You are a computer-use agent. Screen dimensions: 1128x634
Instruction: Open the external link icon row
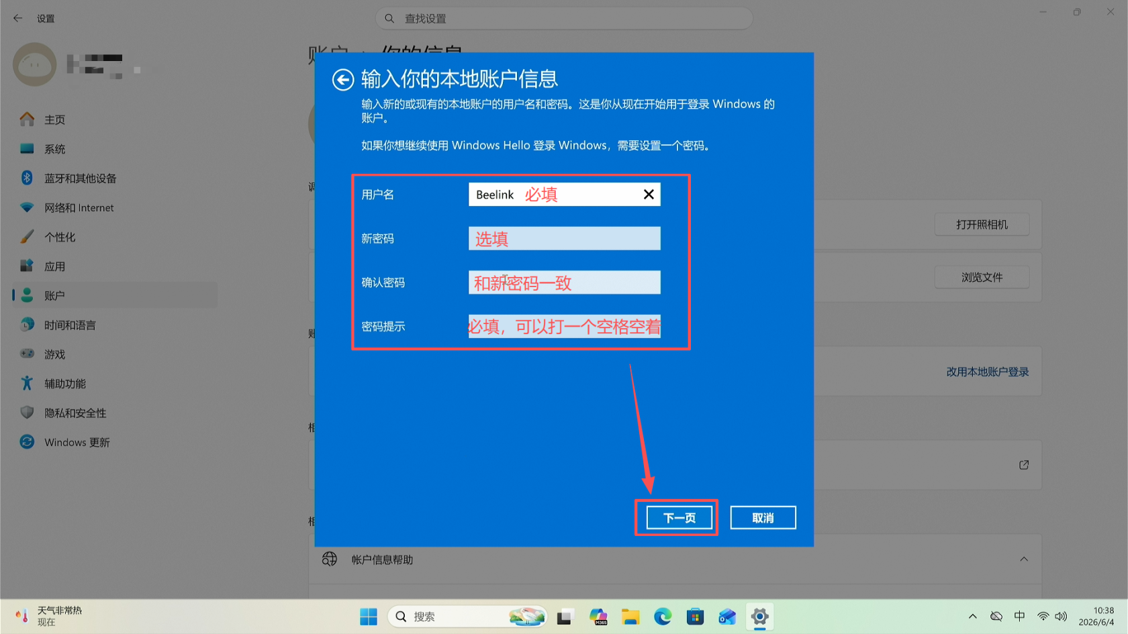point(1024,465)
